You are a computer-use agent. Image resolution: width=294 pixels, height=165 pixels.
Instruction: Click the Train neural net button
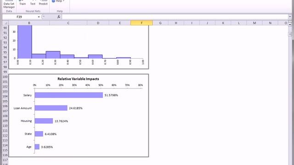coord(23,3)
